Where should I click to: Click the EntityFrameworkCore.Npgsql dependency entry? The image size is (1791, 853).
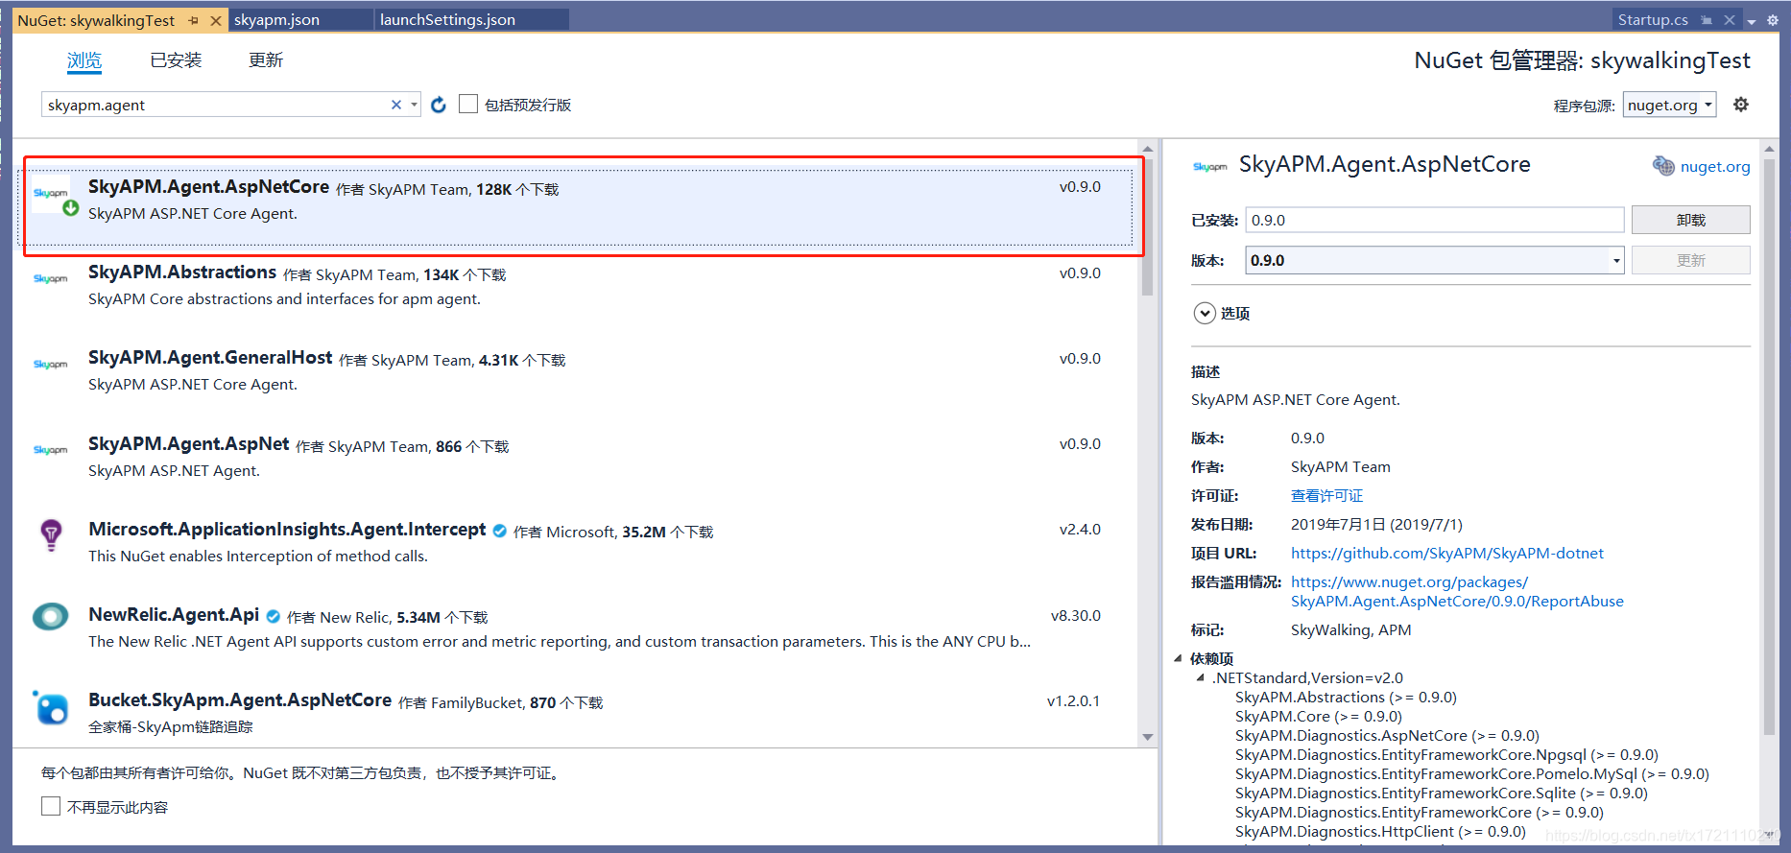[x=1446, y=754]
